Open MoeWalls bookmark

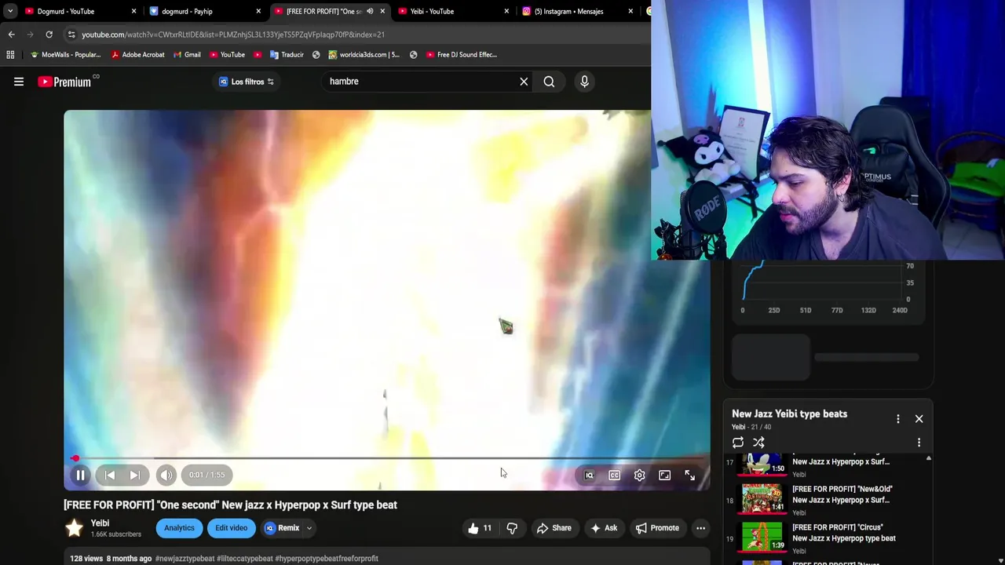[x=65, y=55]
